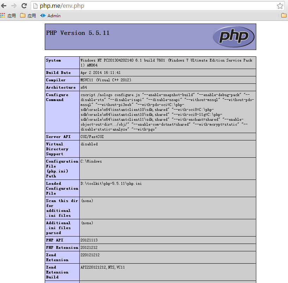This screenshot has width=288, height=283.
Task: Select the Windows NT PC201304202140 system value
Action: 166,63
